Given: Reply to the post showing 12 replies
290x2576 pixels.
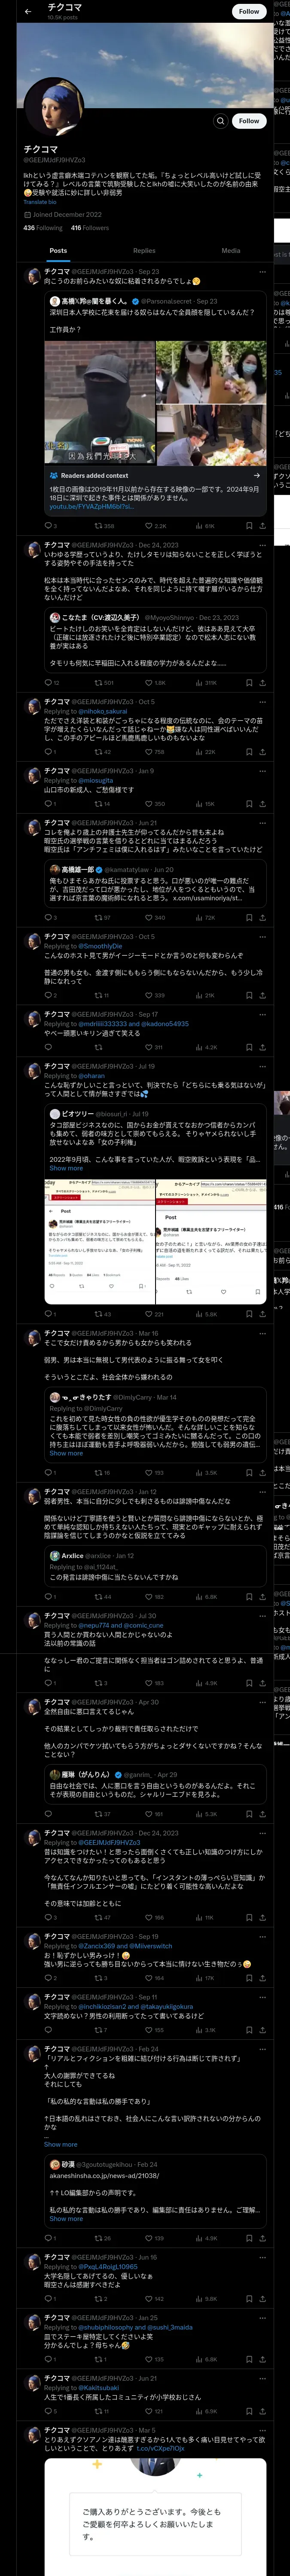Looking at the screenshot, I should tap(51, 683).
